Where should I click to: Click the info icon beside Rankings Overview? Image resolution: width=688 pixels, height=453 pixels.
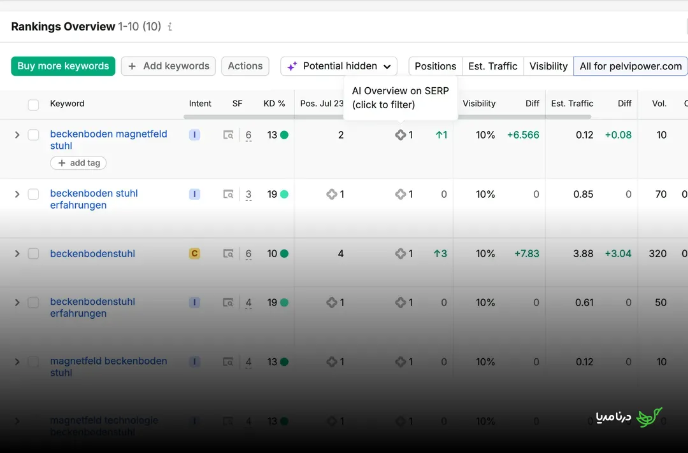click(x=170, y=27)
